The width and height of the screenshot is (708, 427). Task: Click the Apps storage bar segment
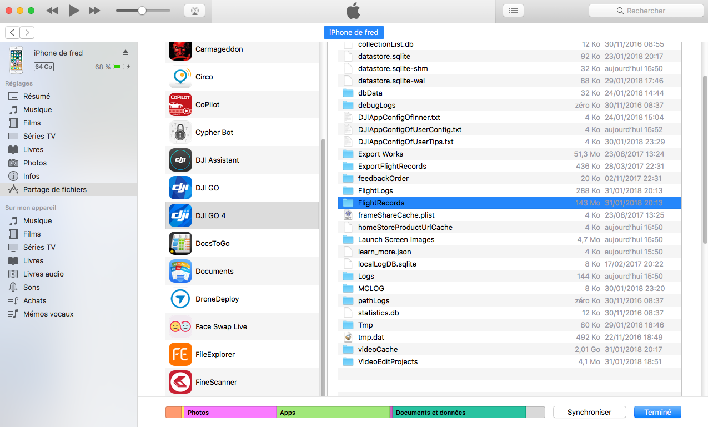coord(333,412)
